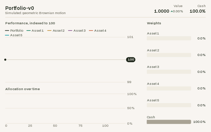Click the 100 tick on time axis
The image size is (211, 132).
click(105, 126)
